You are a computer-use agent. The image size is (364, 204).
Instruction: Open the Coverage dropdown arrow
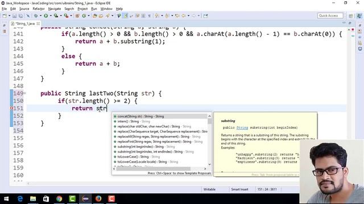tap(60, 16)
